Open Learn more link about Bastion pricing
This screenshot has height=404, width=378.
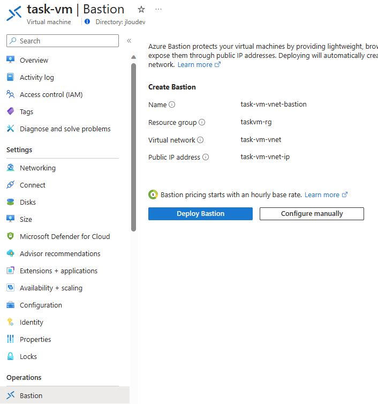point(326,195)
